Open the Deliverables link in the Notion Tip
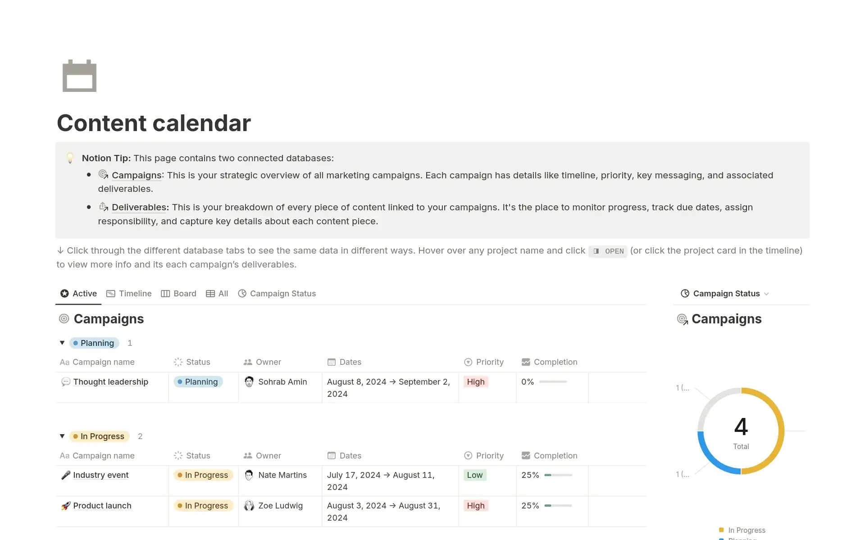This screenshot has height=540, width=865. pos(139,207)
